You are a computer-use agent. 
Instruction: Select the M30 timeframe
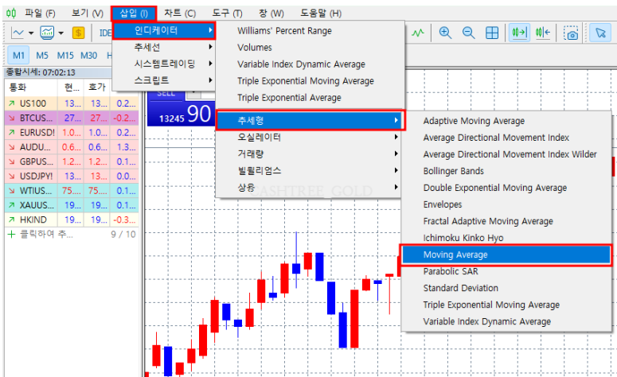89,56
